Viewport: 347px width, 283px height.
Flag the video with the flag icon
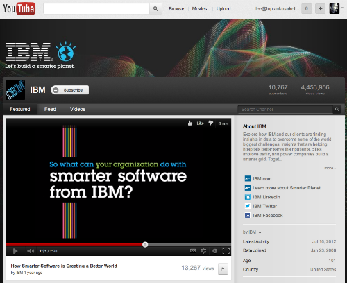click(223, 268)
